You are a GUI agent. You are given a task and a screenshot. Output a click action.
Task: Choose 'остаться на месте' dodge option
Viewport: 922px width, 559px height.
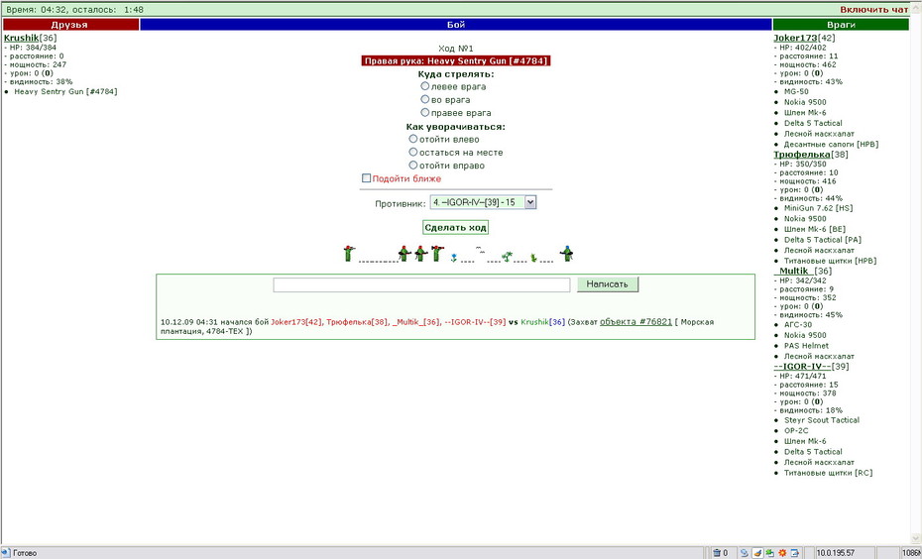click(412, 152)
